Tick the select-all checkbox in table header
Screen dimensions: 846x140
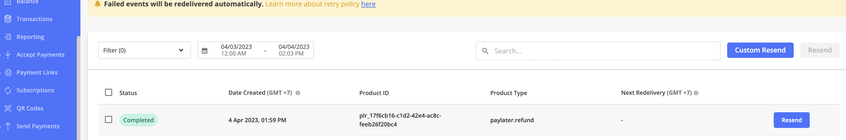click(x=108, y=92)
